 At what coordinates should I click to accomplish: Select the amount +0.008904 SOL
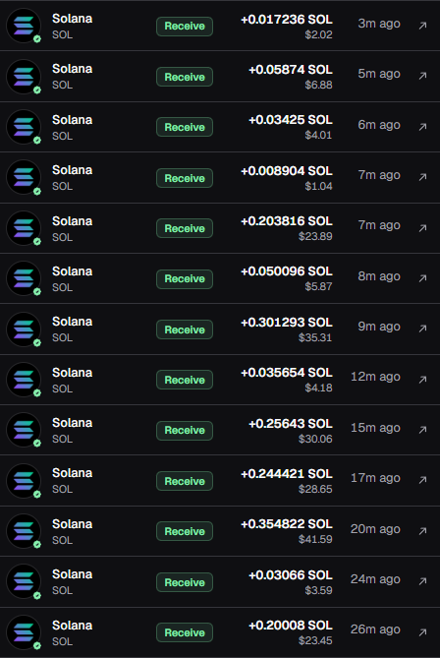pos(287,171)
